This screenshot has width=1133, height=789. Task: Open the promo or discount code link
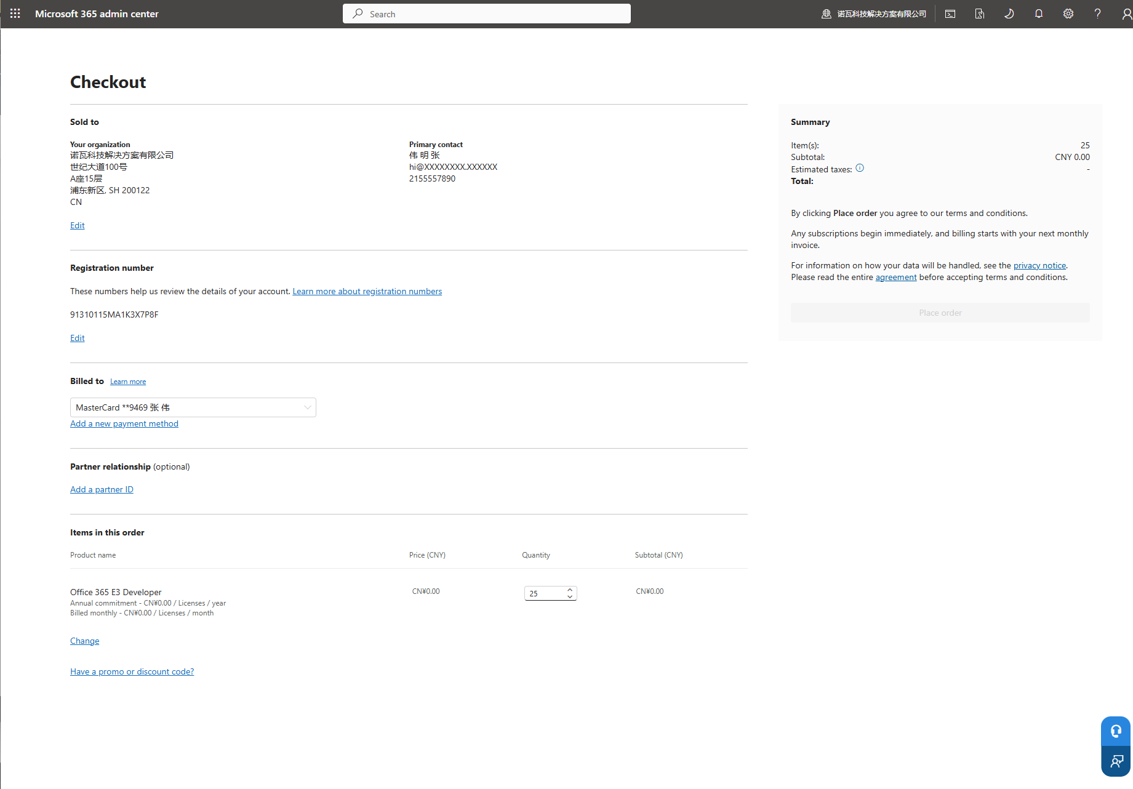[132, 671]
